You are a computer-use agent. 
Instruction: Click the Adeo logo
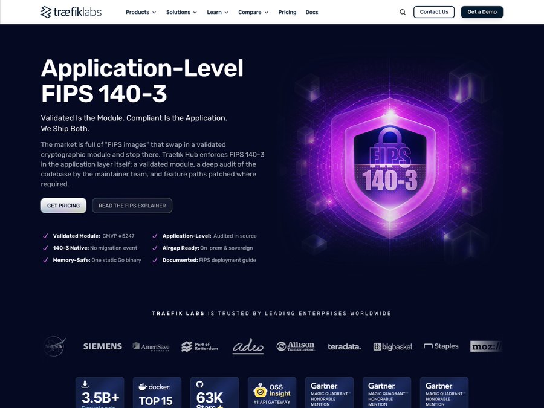click(248, 346)
